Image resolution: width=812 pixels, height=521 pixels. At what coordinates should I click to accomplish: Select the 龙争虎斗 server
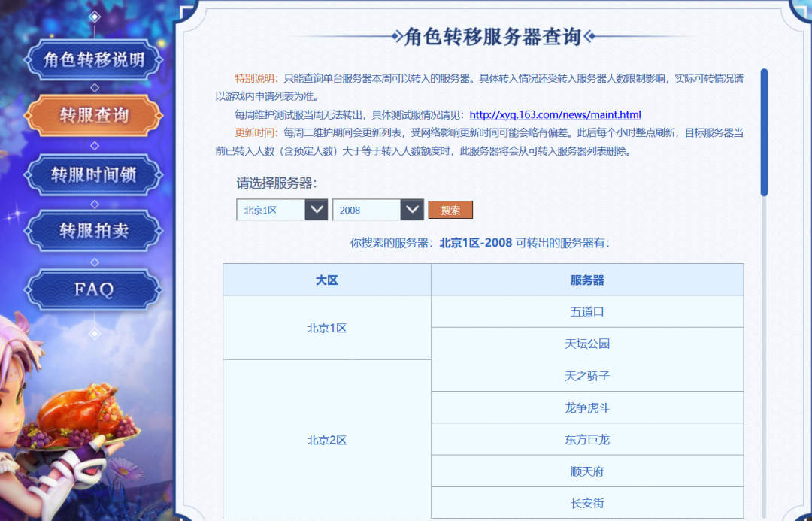tap(586, 407)
